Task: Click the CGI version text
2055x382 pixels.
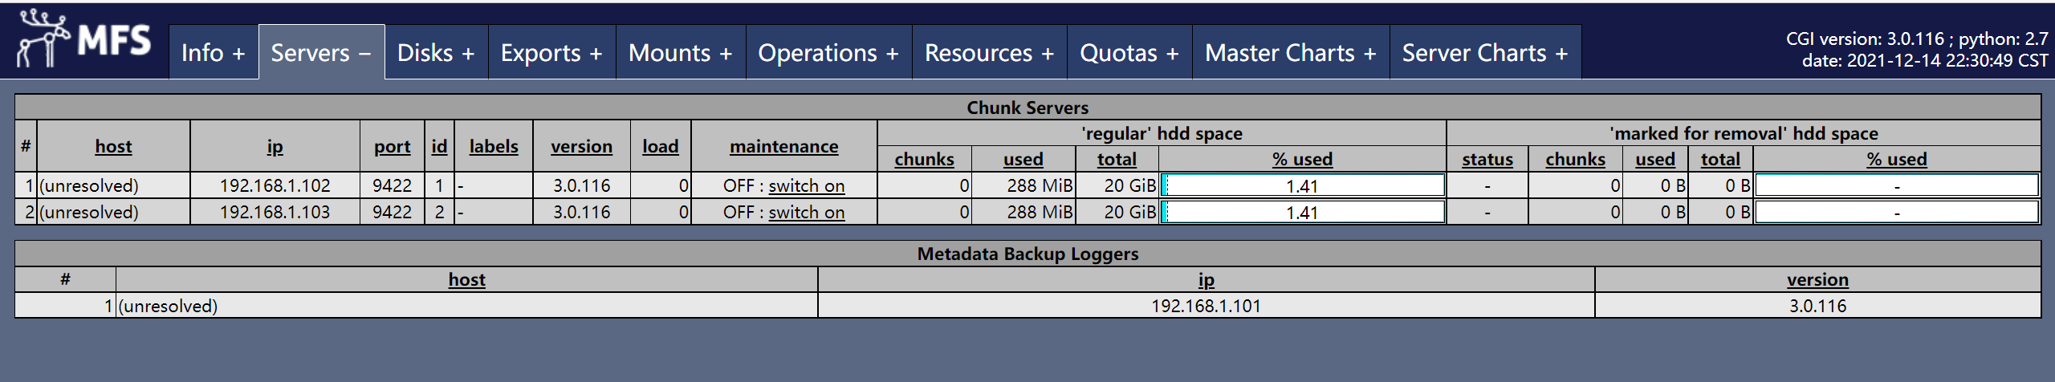Action: coord(1917,39)
